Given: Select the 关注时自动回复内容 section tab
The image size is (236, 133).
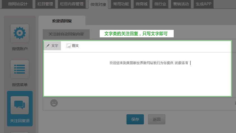Looking at the screenshot, I should pyautogui.click(x=66, y=34).
